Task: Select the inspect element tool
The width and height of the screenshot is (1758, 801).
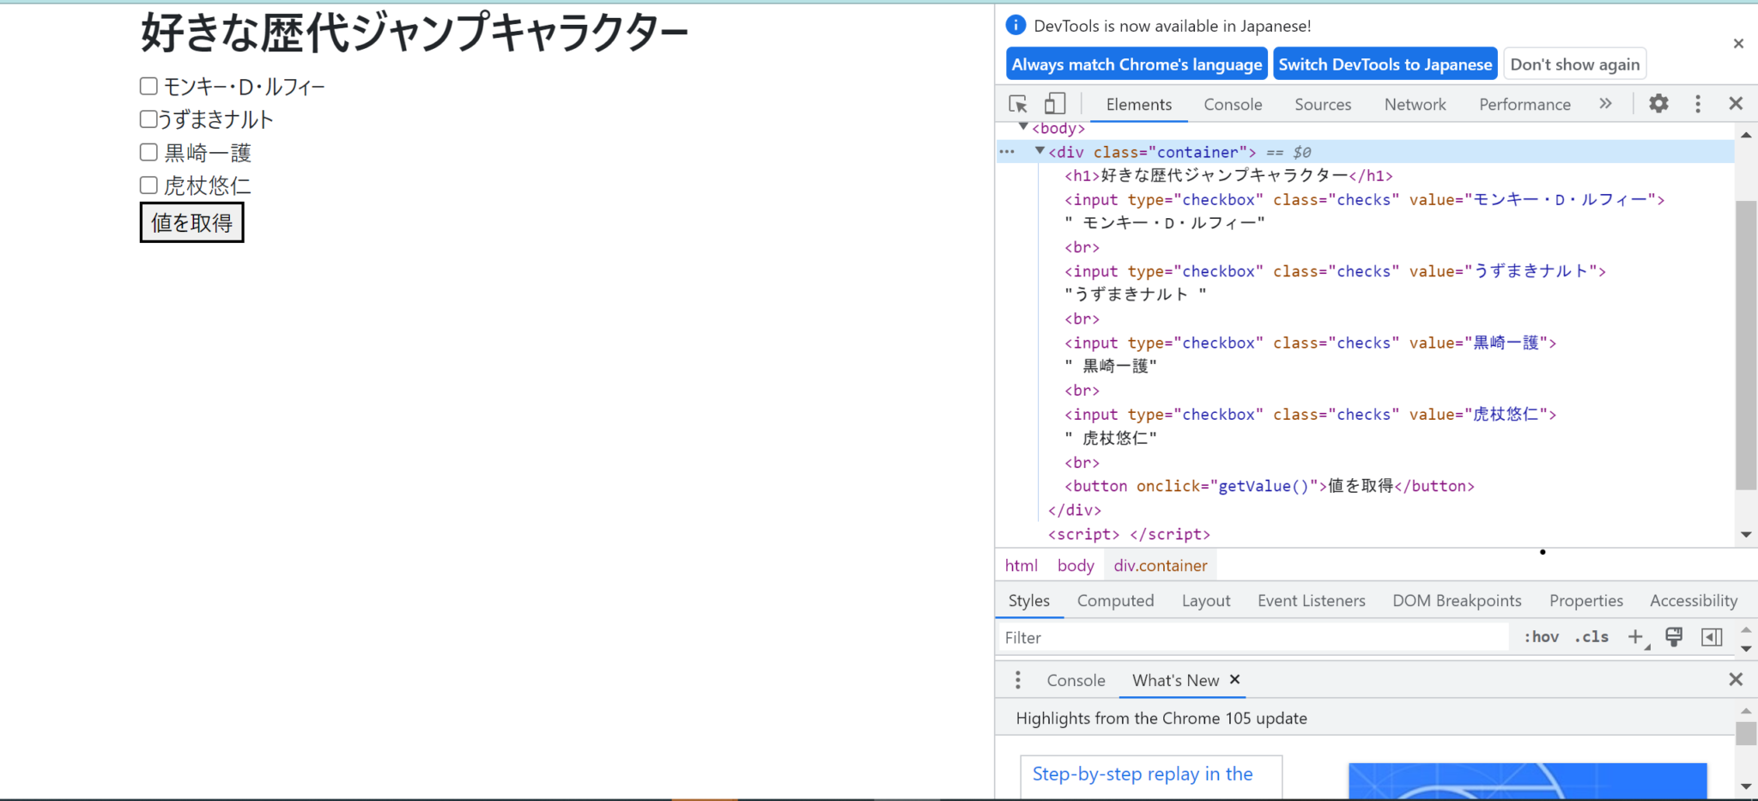Action: (x=1018, y=103)
